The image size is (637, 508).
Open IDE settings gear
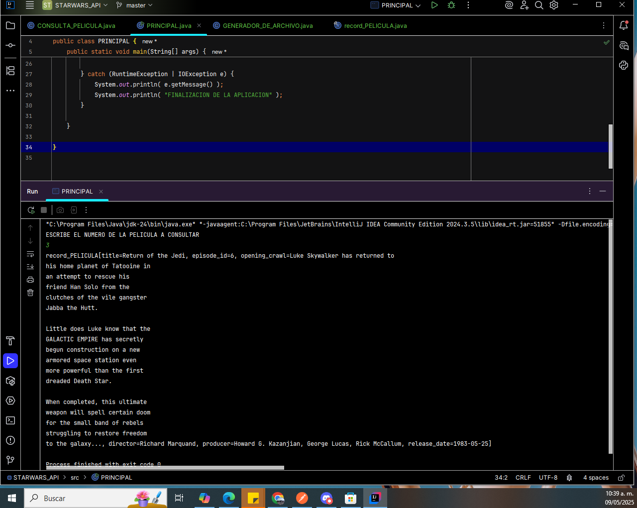(x=554, y=5)
